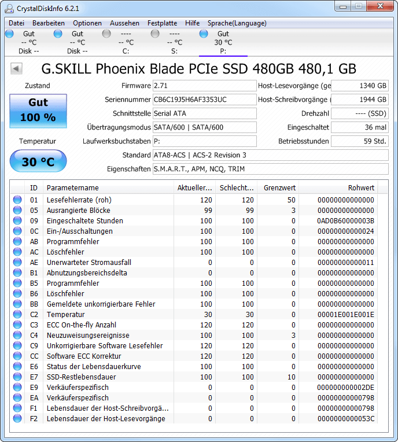The image size is (398, 442).
Task: Click the drive title G.SKILL Phoenix Blade
Action: point(199,69)
